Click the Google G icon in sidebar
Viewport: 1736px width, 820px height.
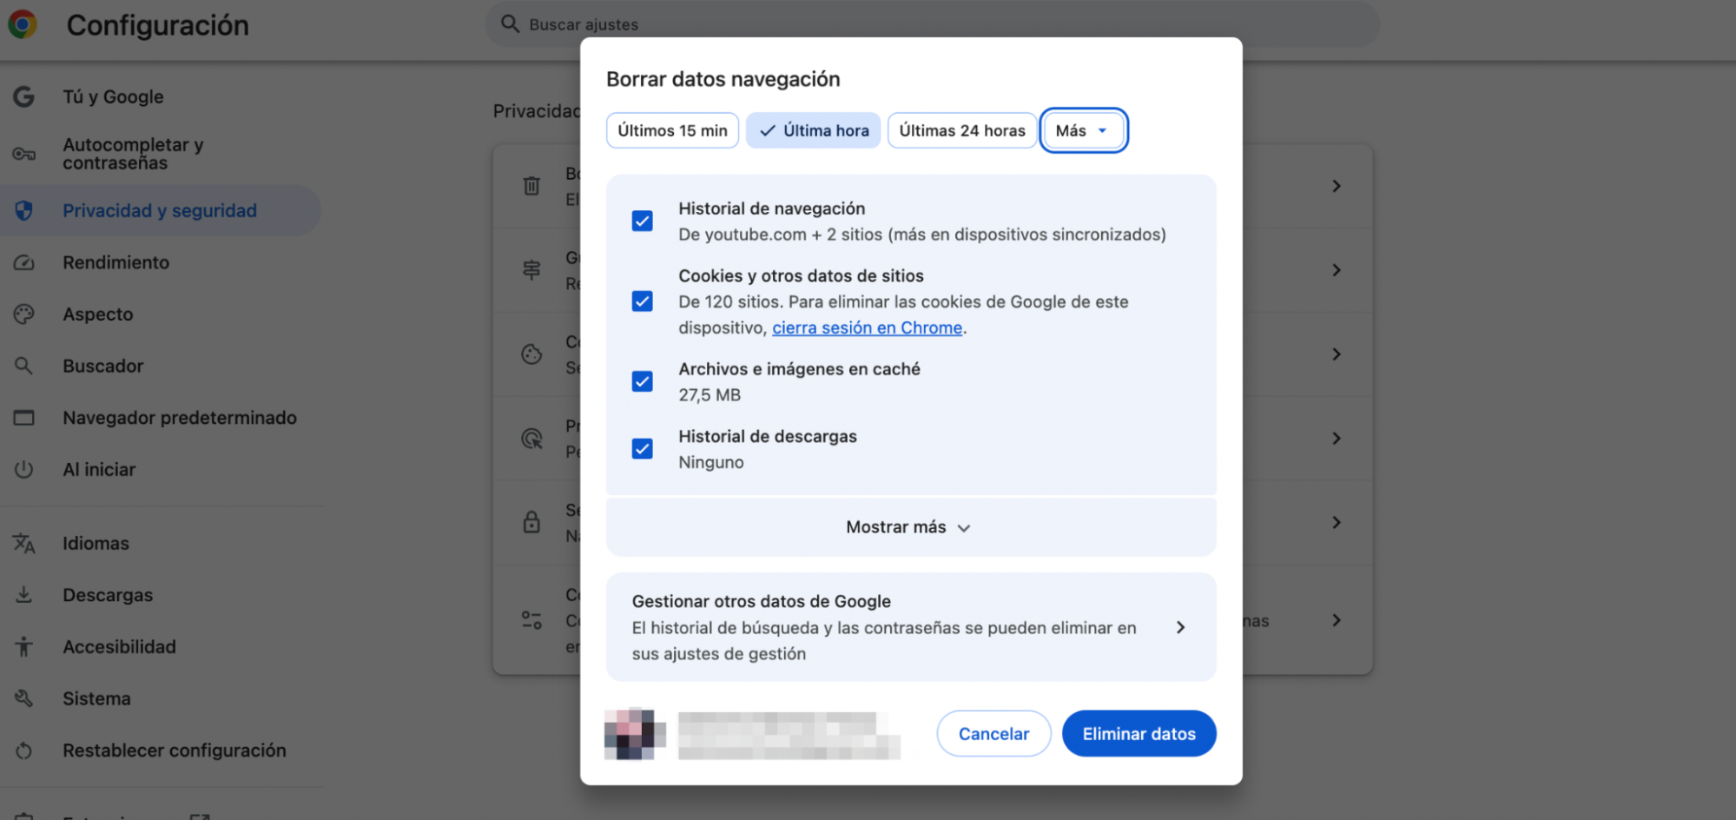tap(24, 96)
